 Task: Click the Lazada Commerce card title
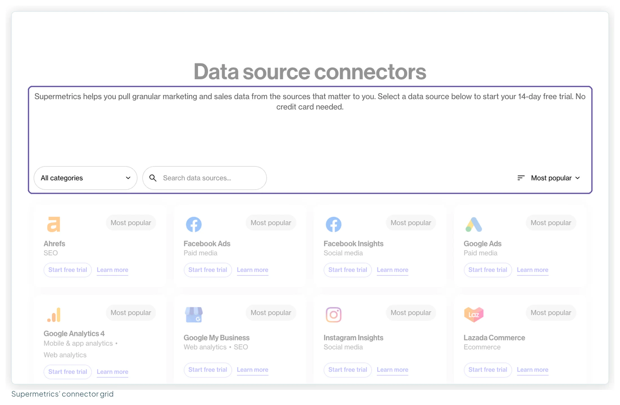click(x=494, y=338)
